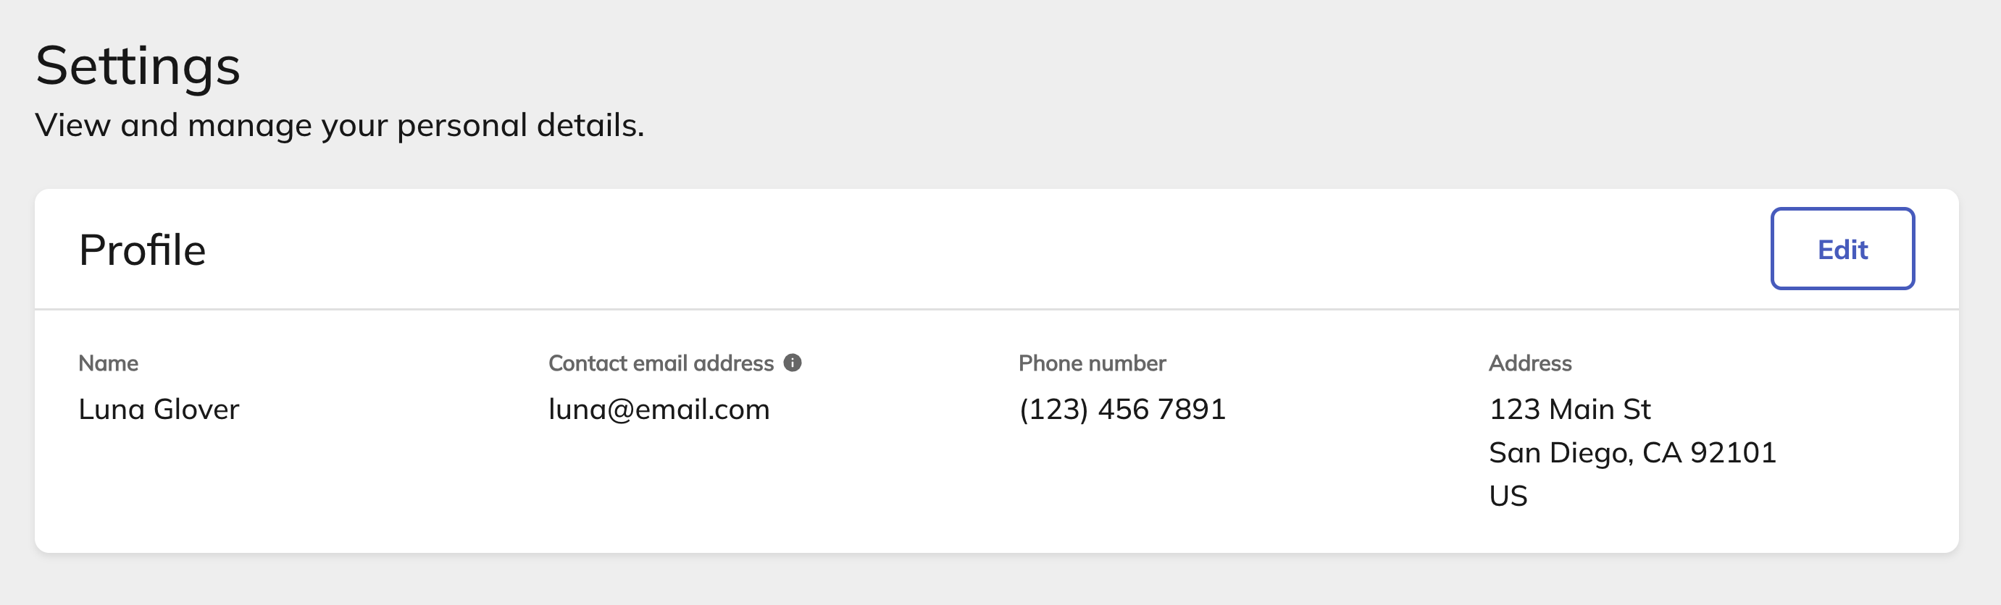Click the Name field label
The height and width of the screenshot is (605, 2001).
click(109, 363)
